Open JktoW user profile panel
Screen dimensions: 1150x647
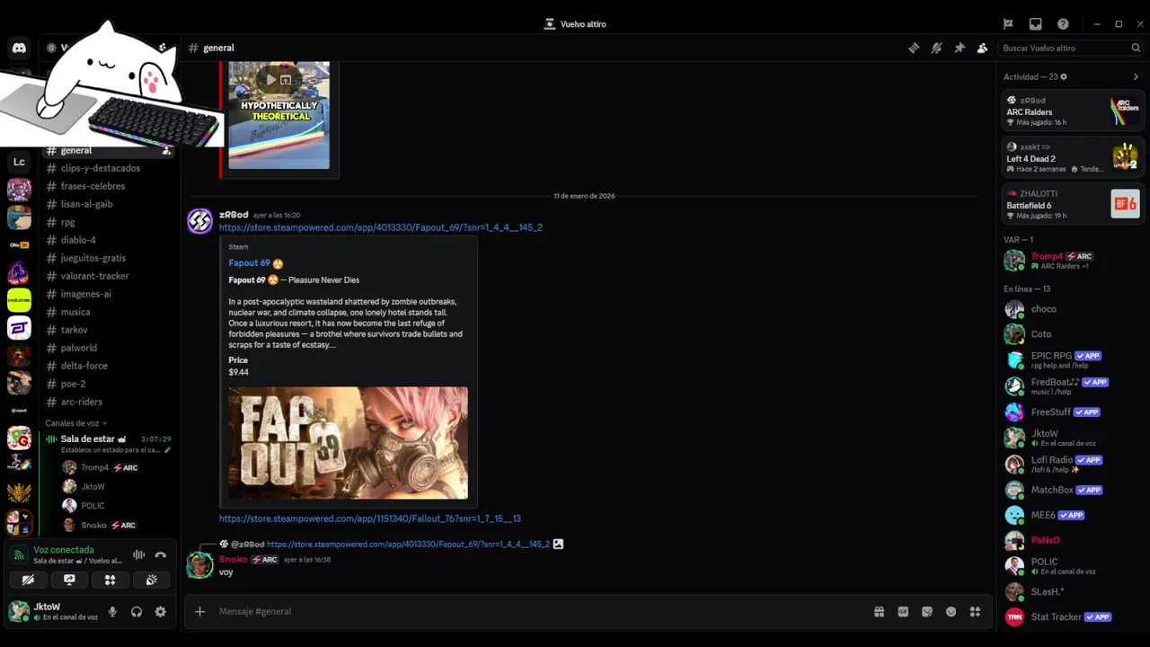pos(54,612)
